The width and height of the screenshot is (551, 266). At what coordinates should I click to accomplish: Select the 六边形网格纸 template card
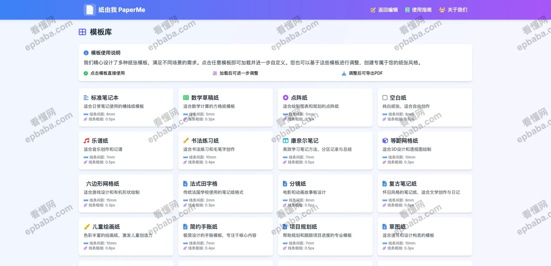(x=126, y=194)
